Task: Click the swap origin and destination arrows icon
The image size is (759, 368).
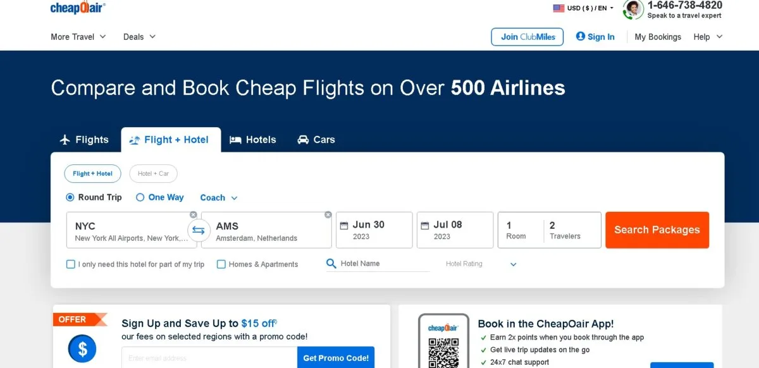Action: (x=198, y=230)
